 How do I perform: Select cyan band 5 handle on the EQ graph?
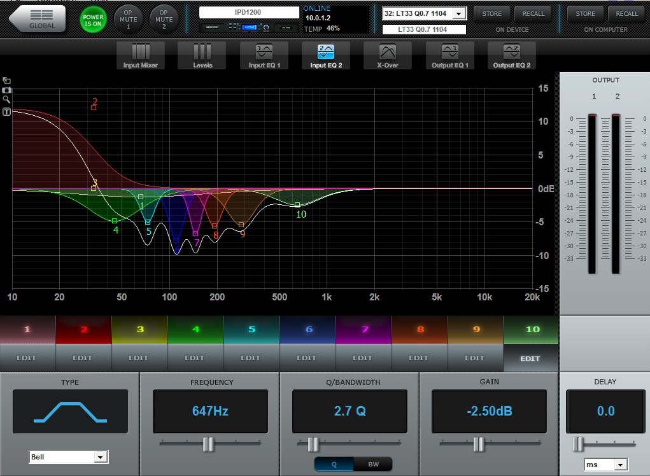click(148, 223)
